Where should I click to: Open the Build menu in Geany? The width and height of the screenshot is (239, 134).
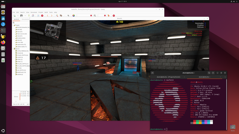46,12
